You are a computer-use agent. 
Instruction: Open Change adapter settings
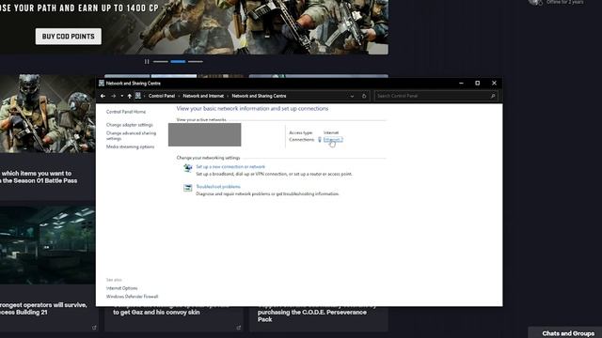pyautogui.click(x=130, y=125)
